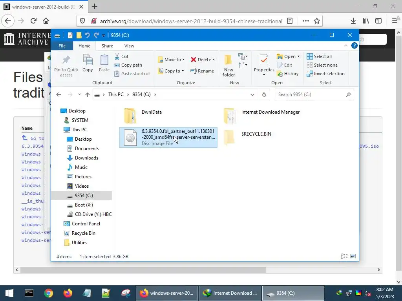Screen dimensions: 402x301
Task: Click the Copy ribbon button
Action: point(88,63)
